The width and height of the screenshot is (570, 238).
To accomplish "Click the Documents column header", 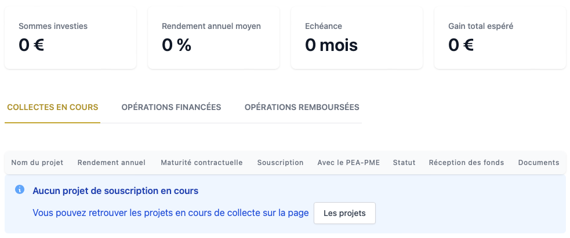I will (538, 163).
